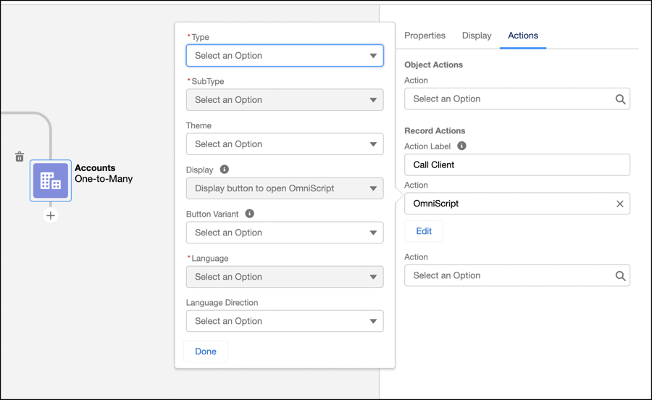Click the Edit button
Screen dimensions: 652x400
point(424,231)
